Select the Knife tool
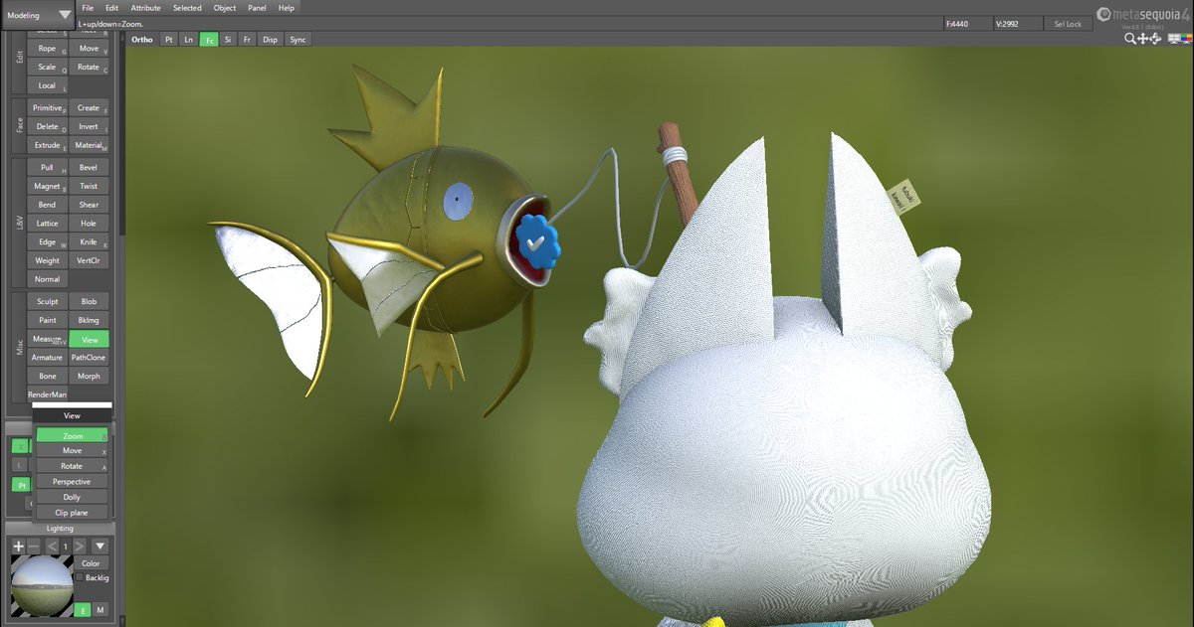 (89, 241)
